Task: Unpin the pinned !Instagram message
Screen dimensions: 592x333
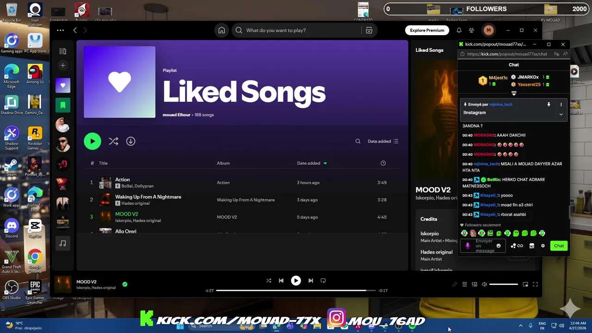Action: [549, 105]
